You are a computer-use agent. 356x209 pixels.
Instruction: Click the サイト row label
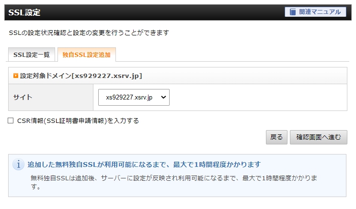tap(23, 97)
